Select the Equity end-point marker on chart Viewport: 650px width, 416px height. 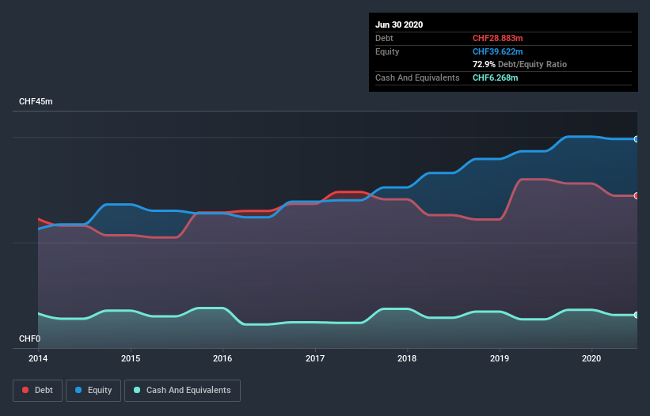point(636,139)
